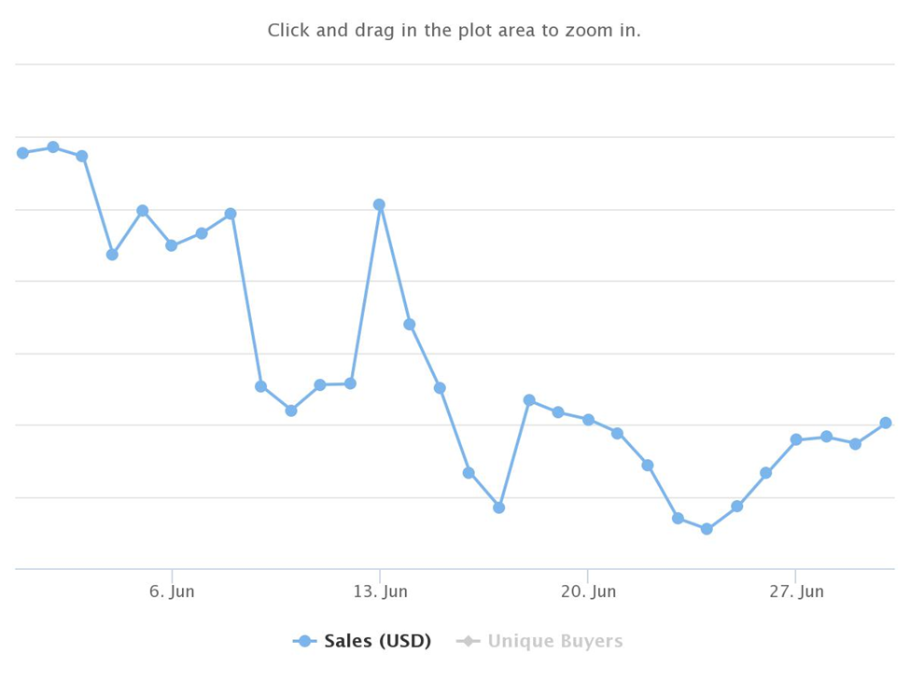Viewport: 910px width, 682px height.
Task: Click the 13. Jun axis label
Action: tap(380, 592)
